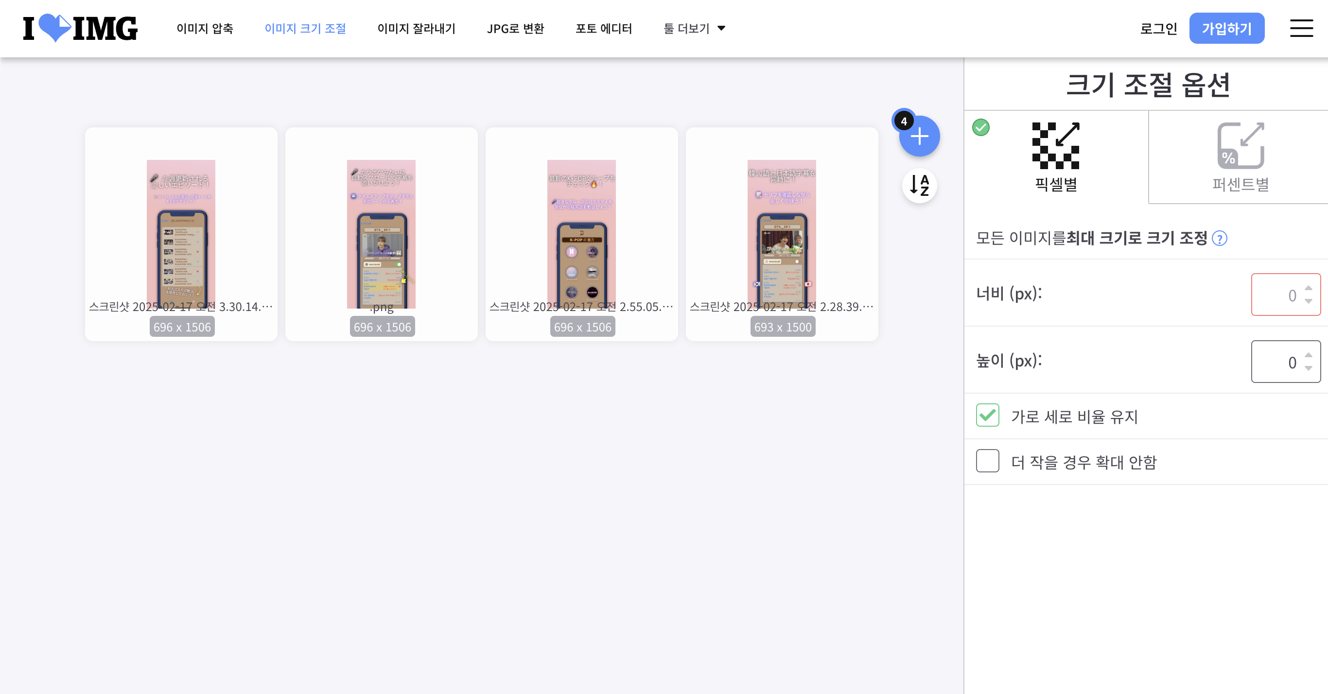Click the 로그인 login link
Viewport: 1328px width, 694px height.
tap(1158, 28)
